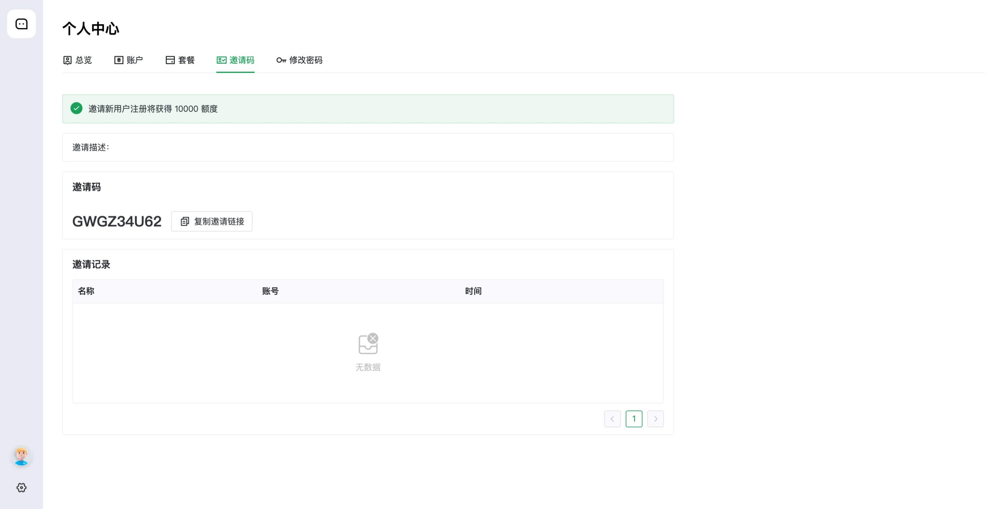Screen dimensions: 1004x509
Task: Go to the next page with the right chevron
Action: (x=655, y=419)
